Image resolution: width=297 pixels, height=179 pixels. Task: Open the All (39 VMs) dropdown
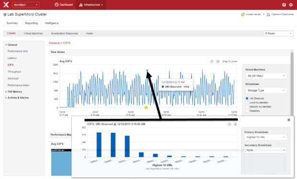point(266,76)
